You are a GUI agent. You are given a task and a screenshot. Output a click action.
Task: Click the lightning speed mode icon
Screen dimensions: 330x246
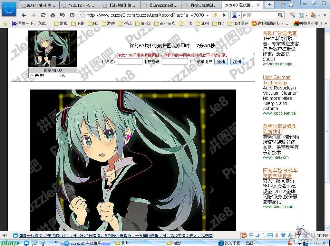click(216, 15)
